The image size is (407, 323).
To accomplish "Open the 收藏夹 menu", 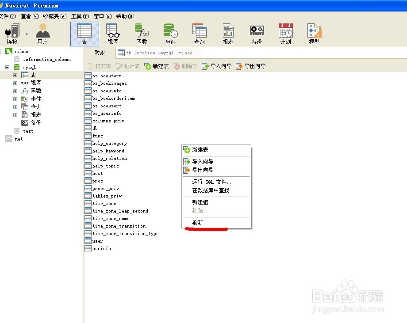I will click(55, 16).
